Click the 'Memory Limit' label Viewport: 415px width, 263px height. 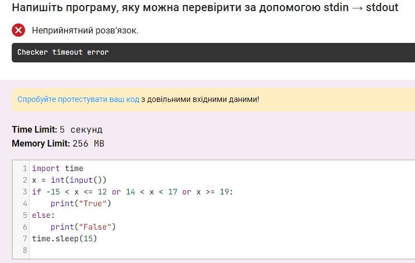pos(41,143)
